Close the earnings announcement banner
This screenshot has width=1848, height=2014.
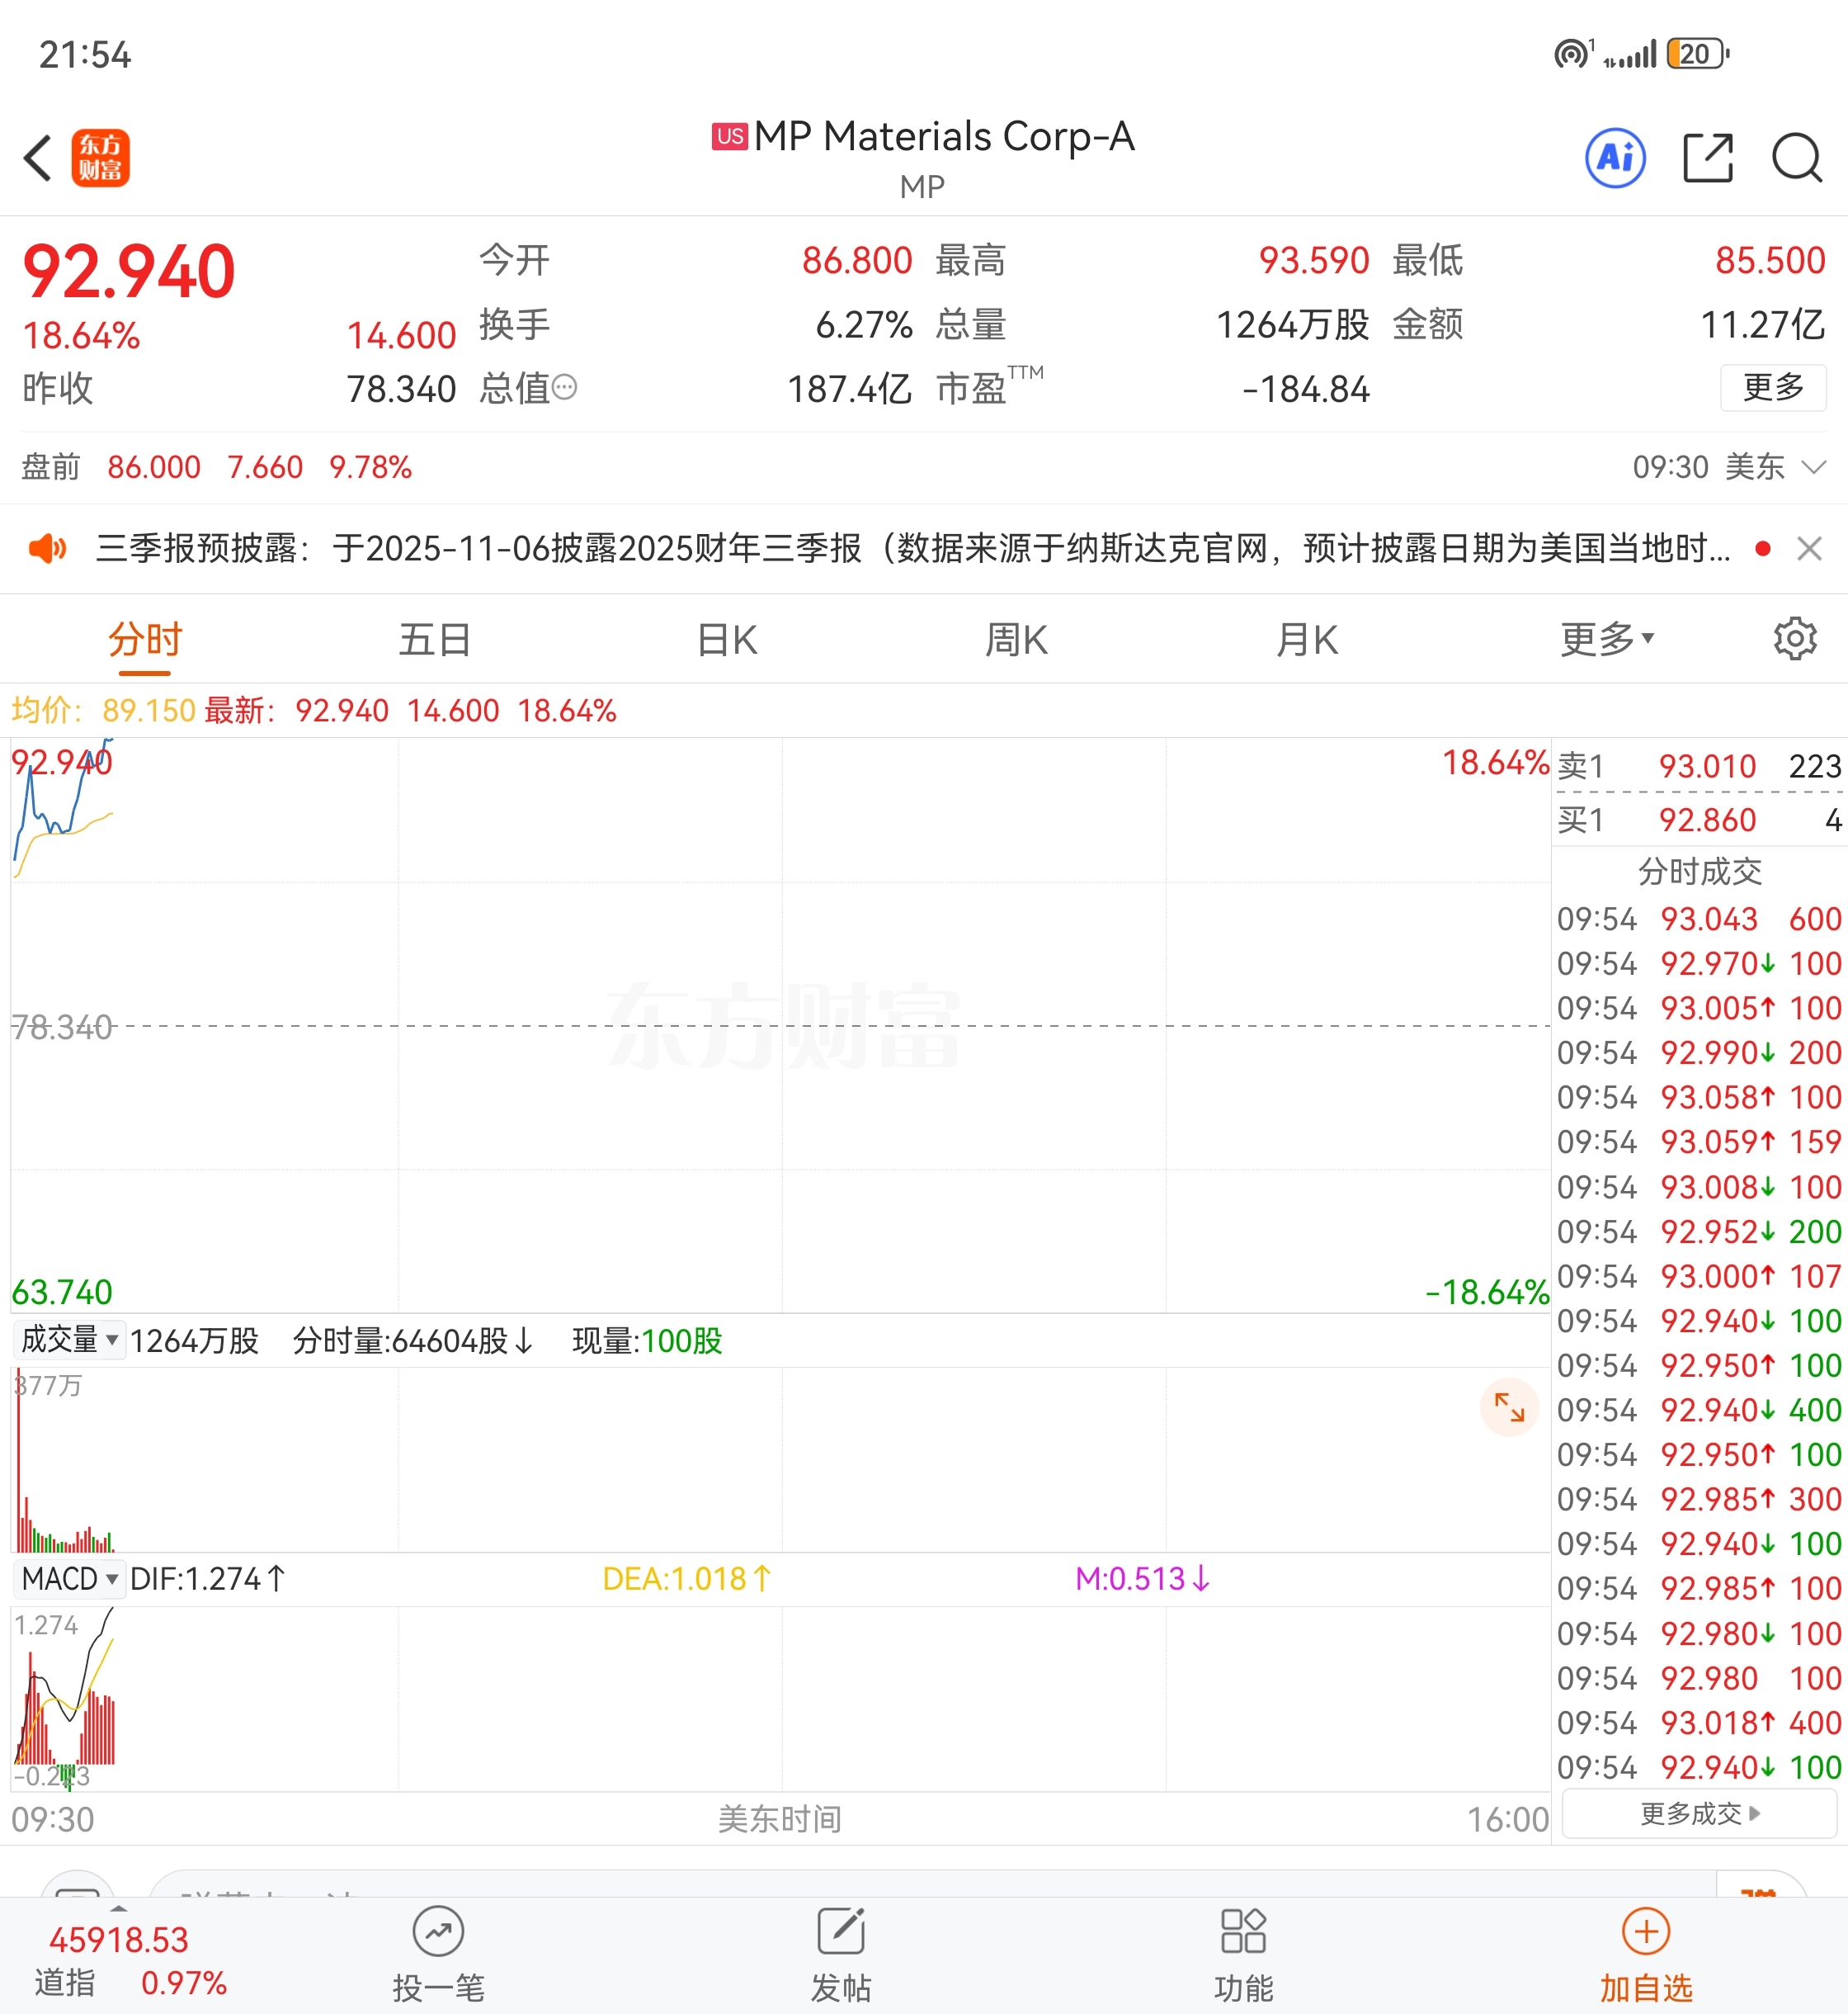pyautogui.click(x=1809, y=548)
